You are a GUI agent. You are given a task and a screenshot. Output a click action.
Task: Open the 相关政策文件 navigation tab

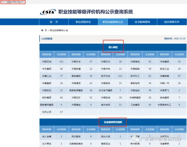tap(172, 22)
